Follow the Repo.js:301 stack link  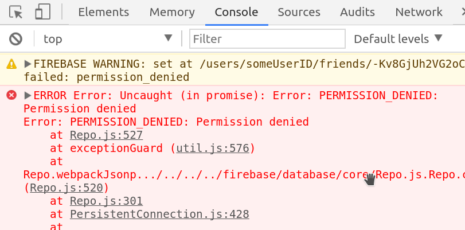[106, 201]
